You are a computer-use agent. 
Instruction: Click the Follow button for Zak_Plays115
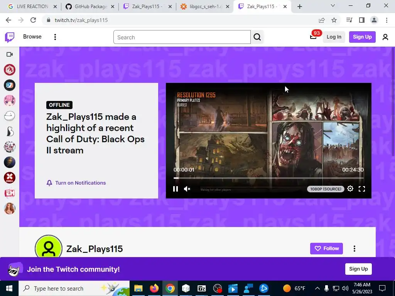coord(326,249)
